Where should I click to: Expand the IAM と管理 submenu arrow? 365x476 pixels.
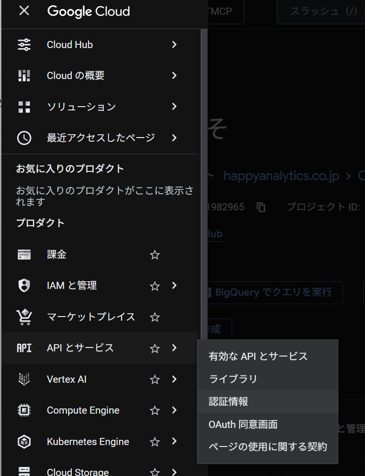tap(174, 286)
